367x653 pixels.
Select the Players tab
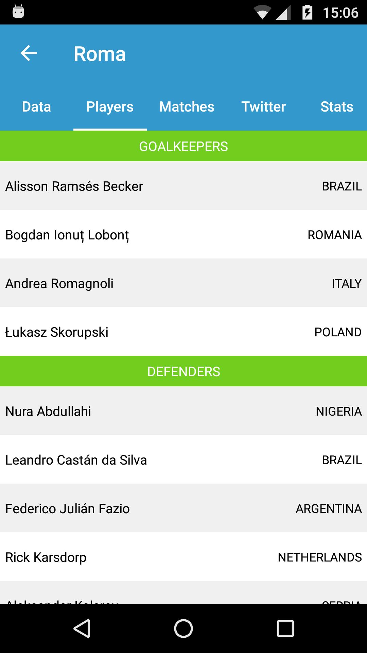click(110, 107)
